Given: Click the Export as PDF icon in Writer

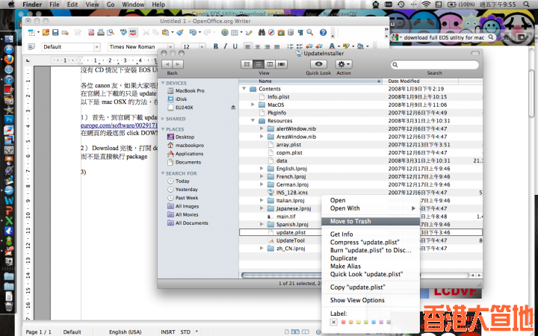Looking at the screenshot, I should pos(91,33).
